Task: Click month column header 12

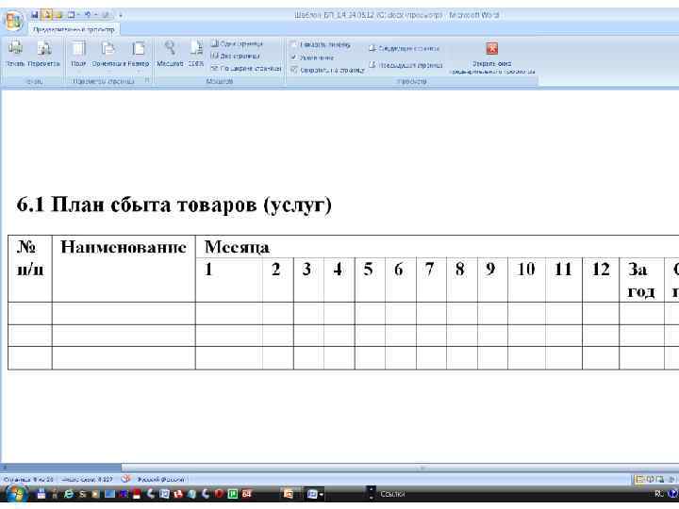Action: [601, 280]
